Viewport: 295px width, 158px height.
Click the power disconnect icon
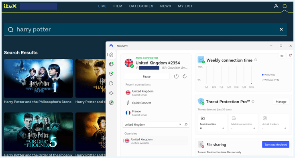(176, 76)
